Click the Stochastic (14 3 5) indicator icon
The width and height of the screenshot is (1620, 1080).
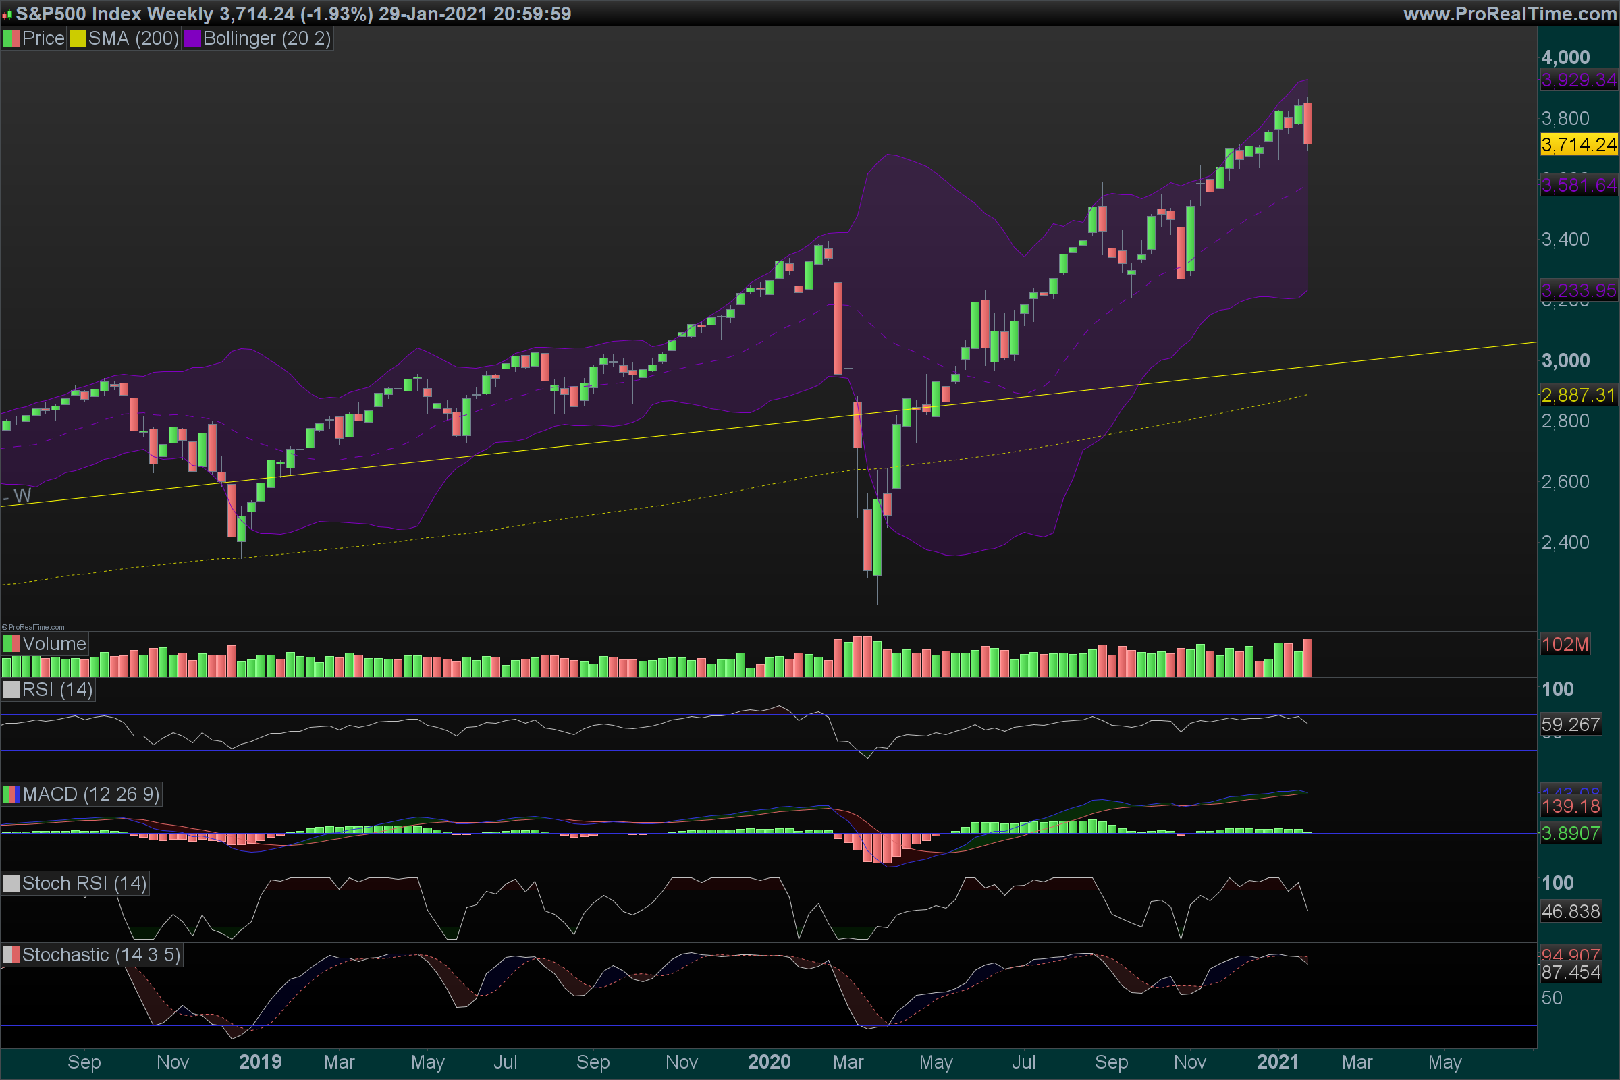coord(11,954)
